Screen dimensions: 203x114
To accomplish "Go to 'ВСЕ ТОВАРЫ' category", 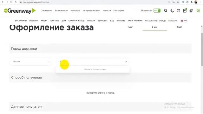I will point(21,21).
